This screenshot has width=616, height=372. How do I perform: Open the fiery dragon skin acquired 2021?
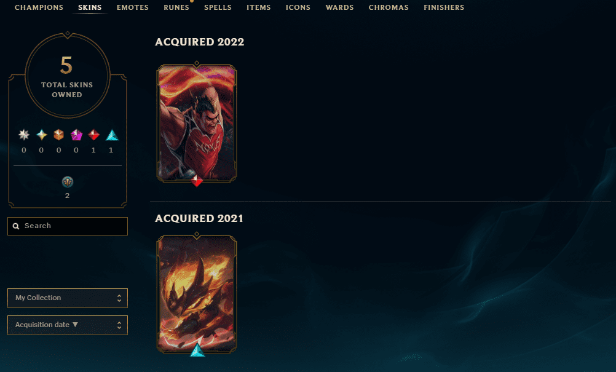tap(197, 294)
